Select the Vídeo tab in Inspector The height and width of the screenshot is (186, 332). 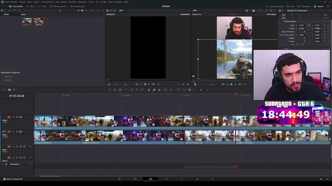(283, 16)
